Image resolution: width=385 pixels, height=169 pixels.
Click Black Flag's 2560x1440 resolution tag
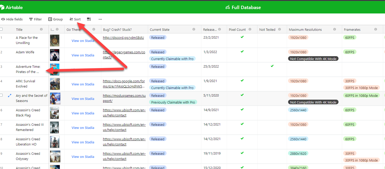click(x=298, y=110)
